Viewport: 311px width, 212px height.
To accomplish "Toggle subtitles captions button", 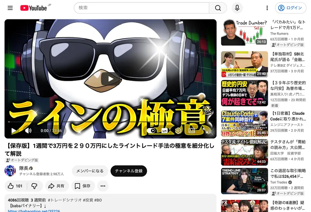I will point(164,131).
